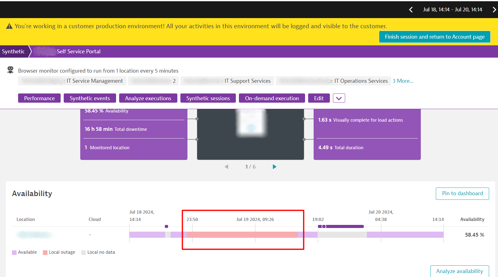Click the browser monitor robot icon

(x=10, y=70)
